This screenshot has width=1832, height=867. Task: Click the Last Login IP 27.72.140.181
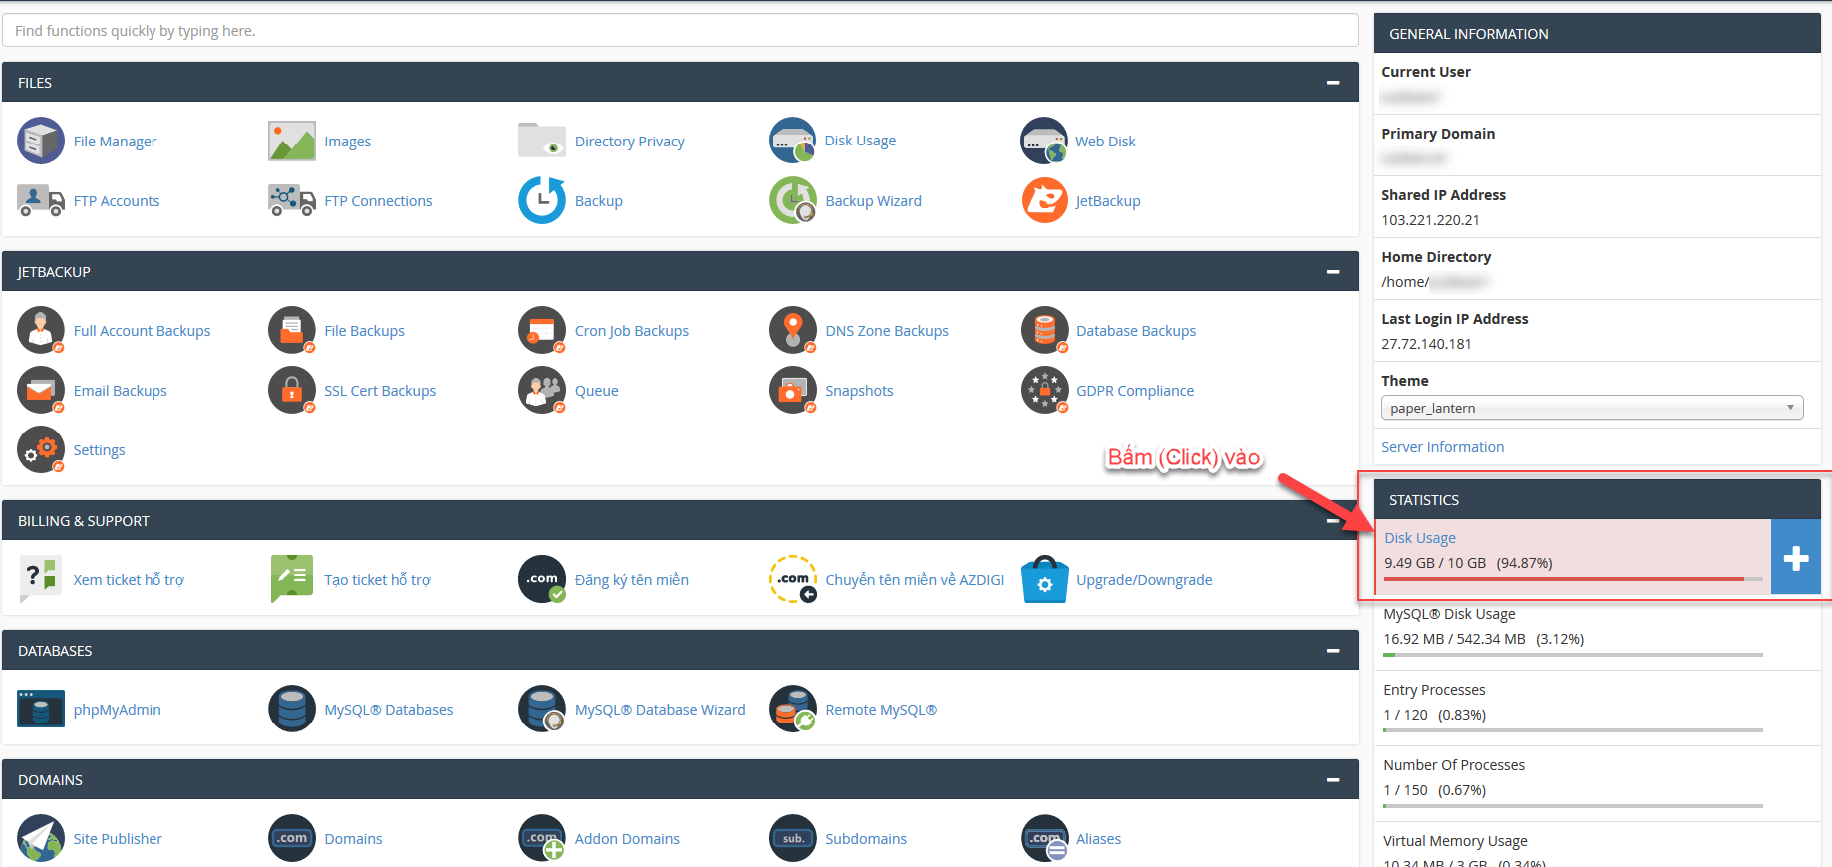pyautogui.click(x=1426, y=344)
